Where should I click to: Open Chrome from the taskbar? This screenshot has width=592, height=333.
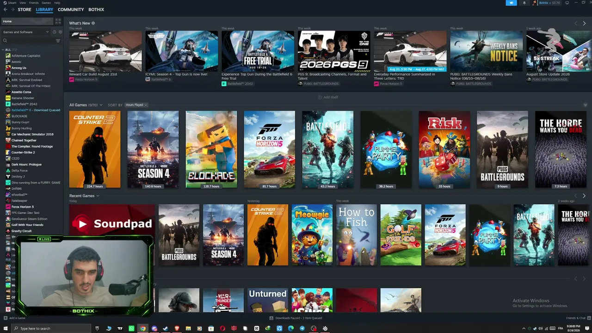click(x=143, y=328)
